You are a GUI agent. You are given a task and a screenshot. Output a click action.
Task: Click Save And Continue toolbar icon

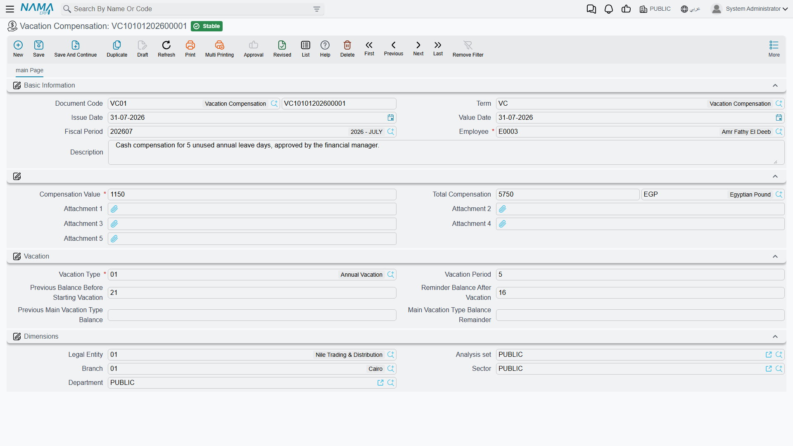tap(76, 49)
